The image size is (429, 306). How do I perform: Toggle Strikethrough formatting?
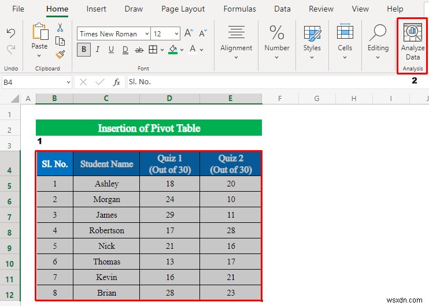pos(139,50)
